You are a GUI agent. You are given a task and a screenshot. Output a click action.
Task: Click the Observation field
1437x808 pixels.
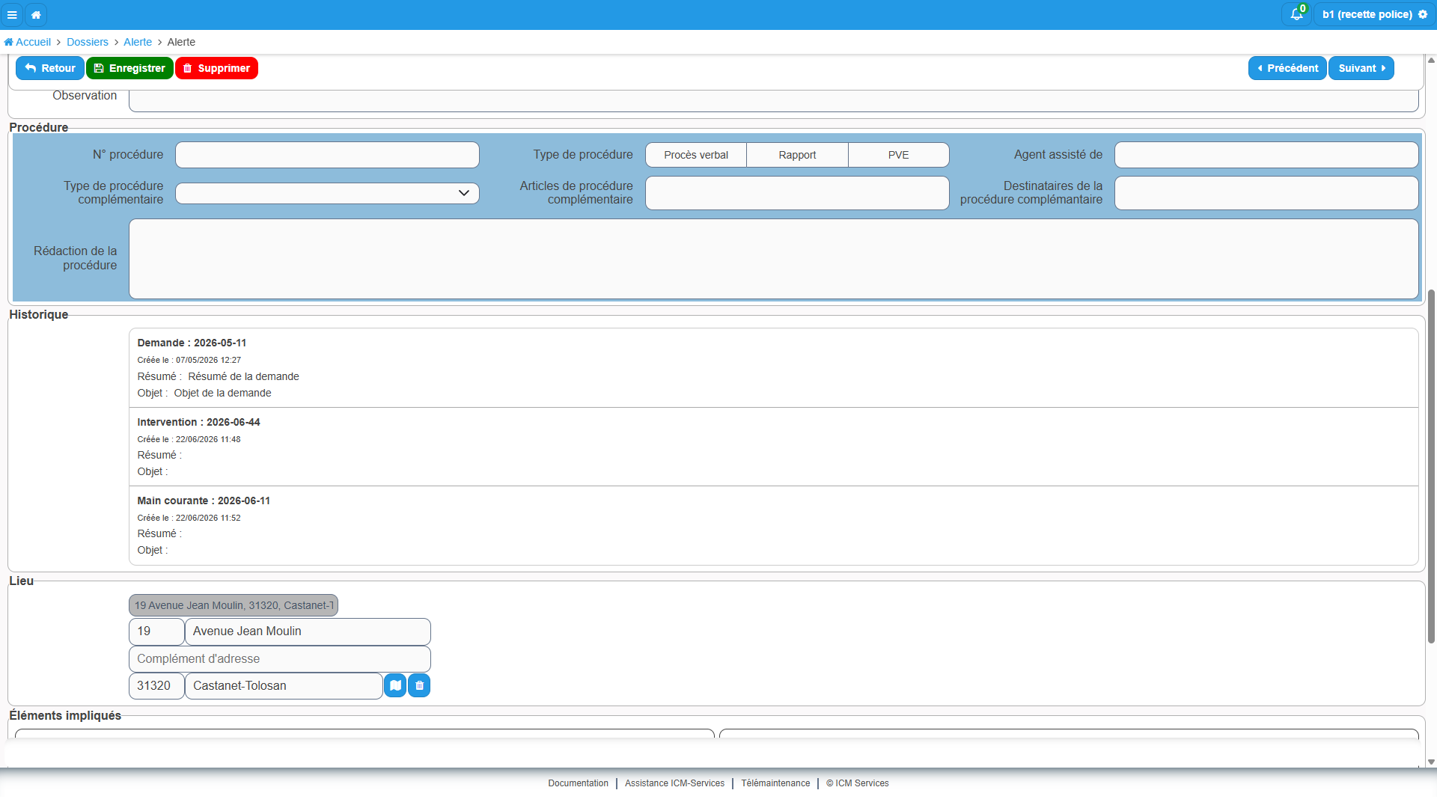click(773, 100)
